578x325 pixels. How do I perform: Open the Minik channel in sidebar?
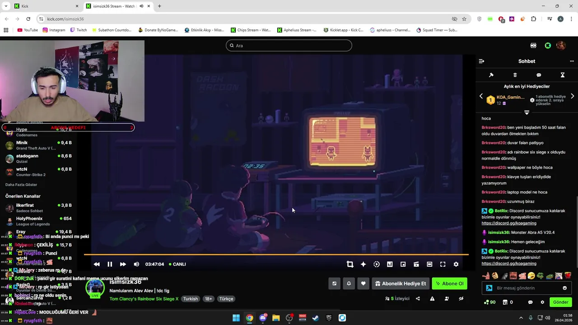38,145
